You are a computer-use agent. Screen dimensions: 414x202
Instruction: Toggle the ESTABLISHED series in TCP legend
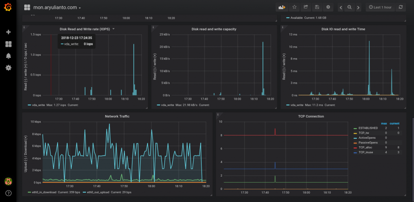[x=368, y=128]
